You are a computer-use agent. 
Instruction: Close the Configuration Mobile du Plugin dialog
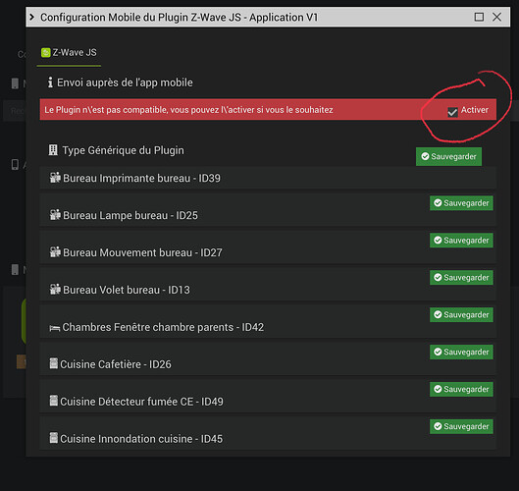pyautogui.click(x=496, y=17)
